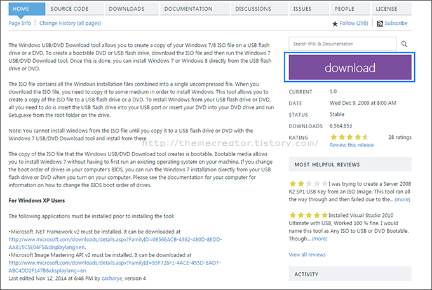This screenshot has height=290, width=432.
Task: Click the rating stars of the current release
Action: pos(349,137)
